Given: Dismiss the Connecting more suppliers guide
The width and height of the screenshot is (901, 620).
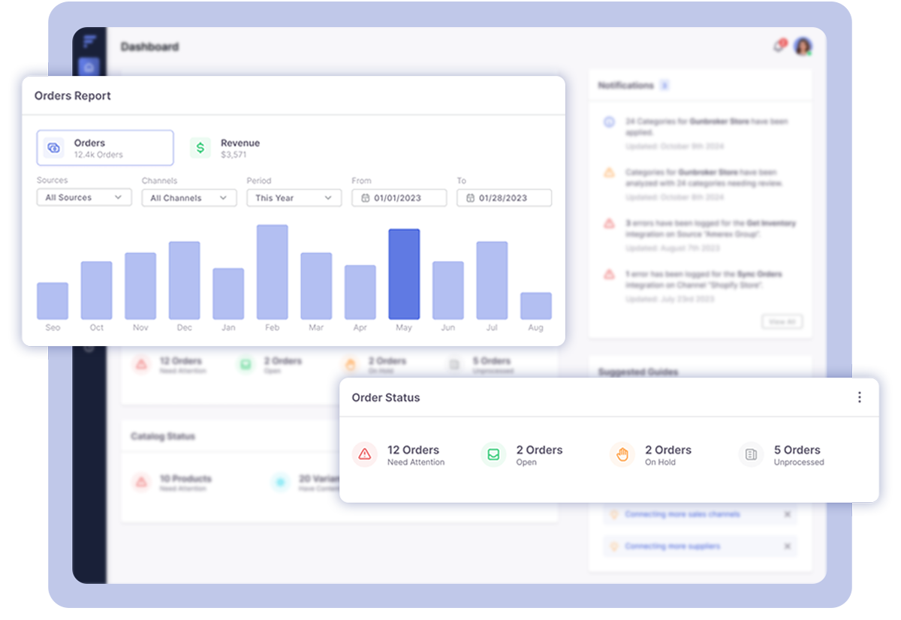Looking at the screenshot, I should pyautogui.click(x=787, y=546).
